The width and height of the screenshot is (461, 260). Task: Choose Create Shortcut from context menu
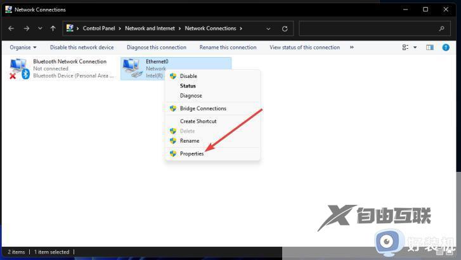213,121
